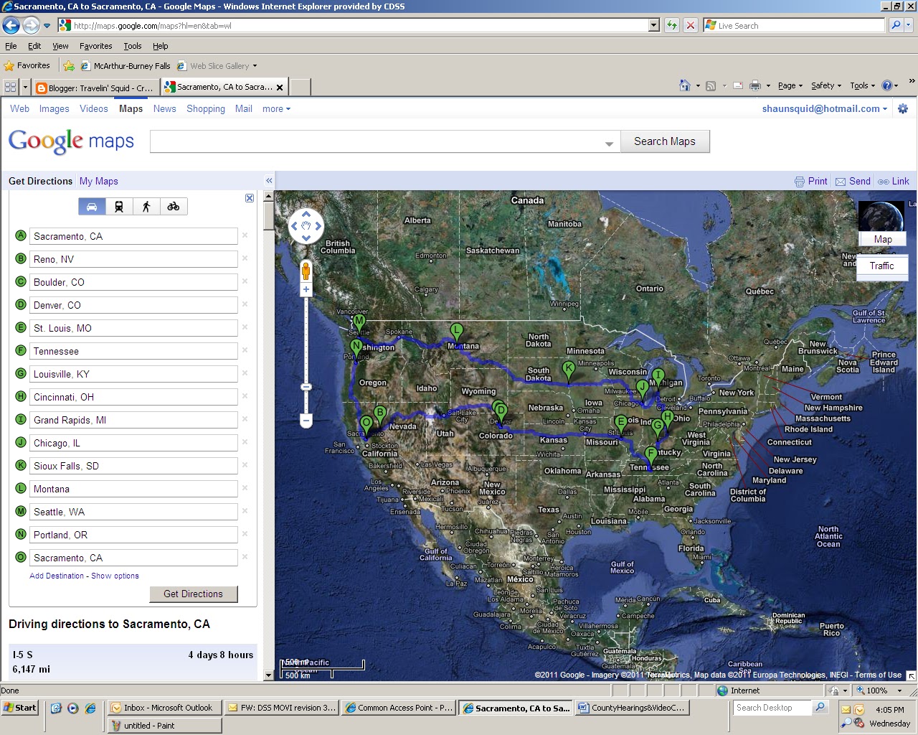This screenshot has height=735, width=918.
Task: Open the recent pages dropdown arrow
Action: (x=47, y=26)
